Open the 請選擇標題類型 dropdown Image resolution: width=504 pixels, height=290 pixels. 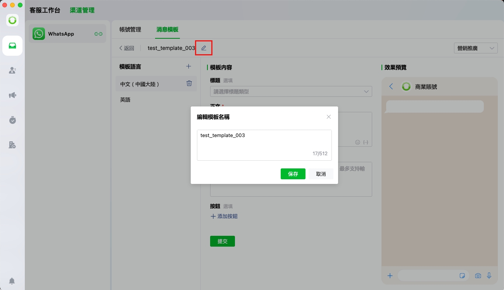pos(291,91)
